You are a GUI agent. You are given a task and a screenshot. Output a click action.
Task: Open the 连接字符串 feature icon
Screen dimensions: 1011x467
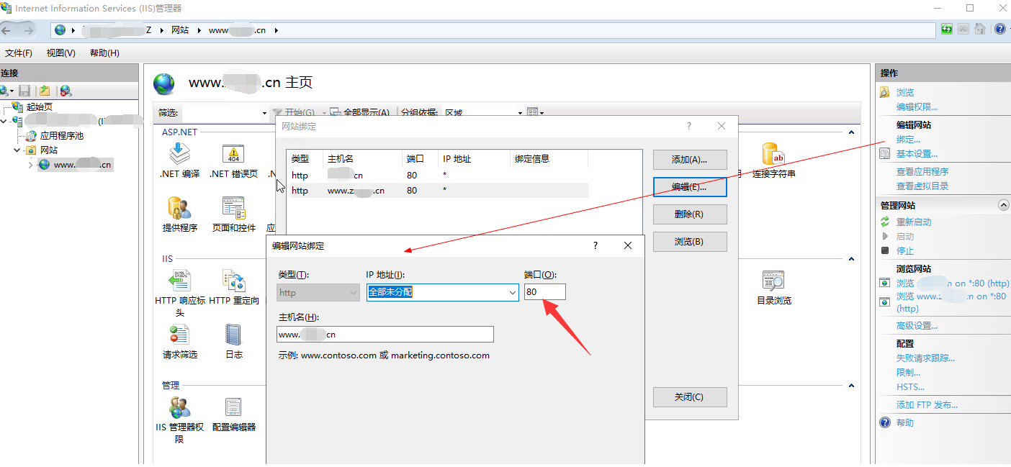click(x=773, y=154)
